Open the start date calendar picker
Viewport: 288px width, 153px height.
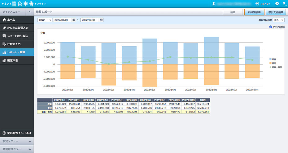coord(74,20)
